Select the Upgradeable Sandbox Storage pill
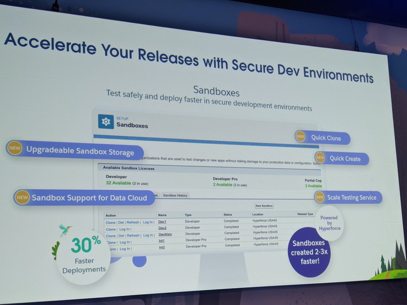407x305 pixels. click(x=75, y=150)
